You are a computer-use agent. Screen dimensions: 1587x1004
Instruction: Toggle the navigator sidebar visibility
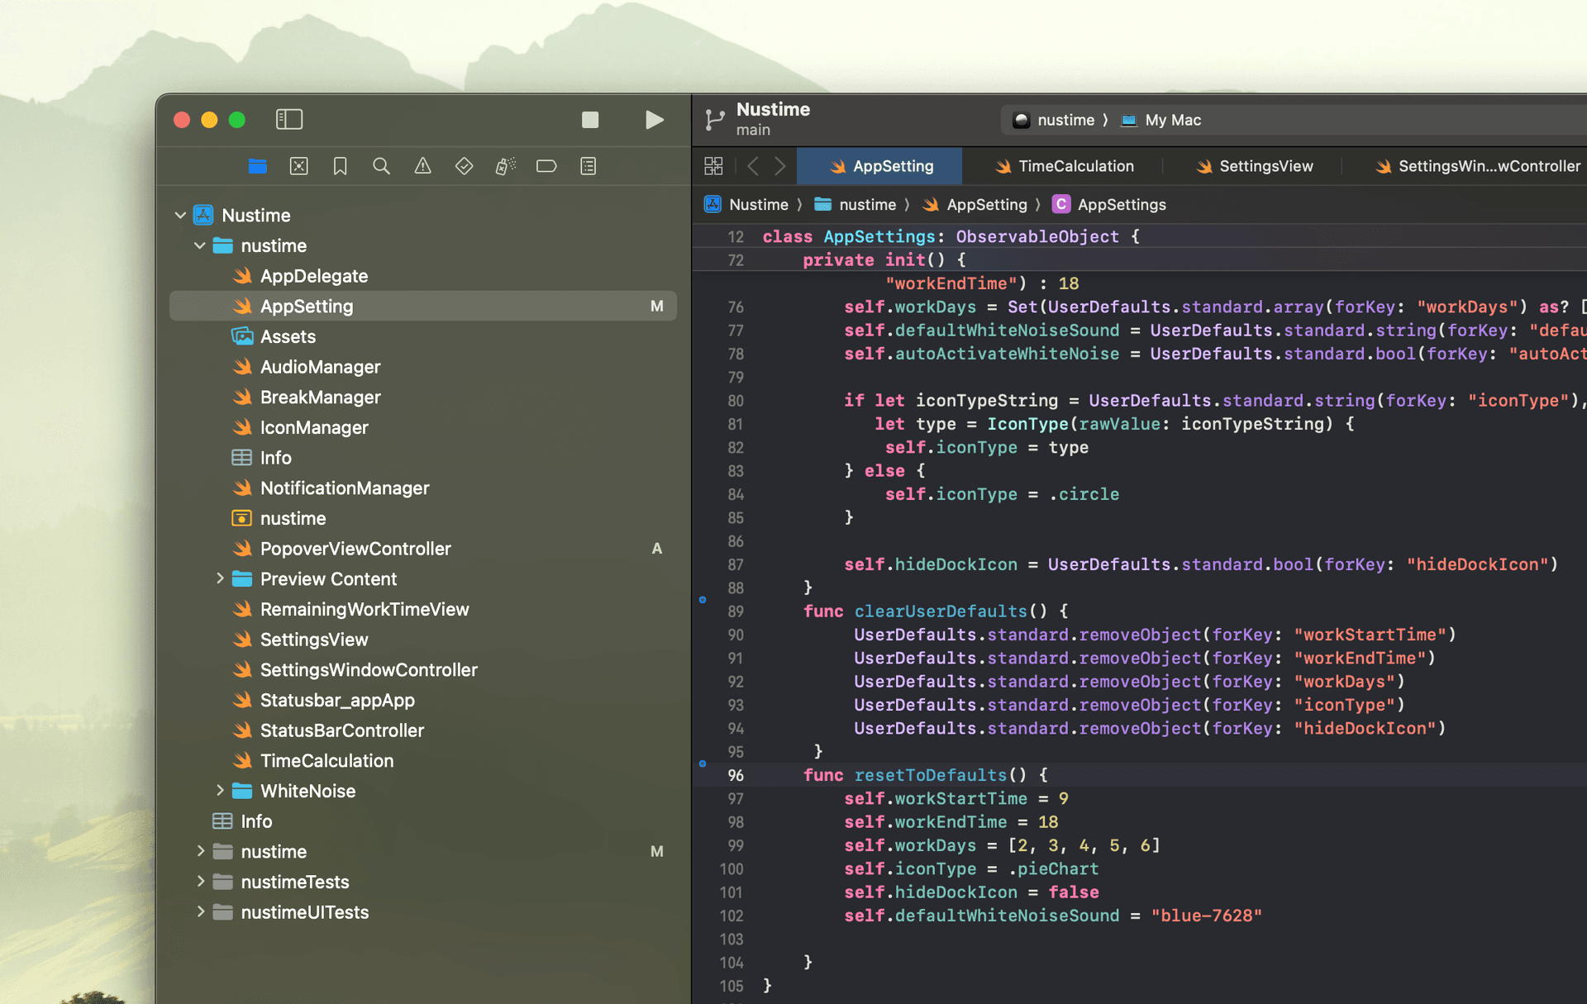[x=289, y=120]
